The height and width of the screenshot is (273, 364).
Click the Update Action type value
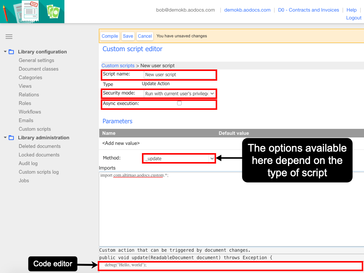point(156,84)
